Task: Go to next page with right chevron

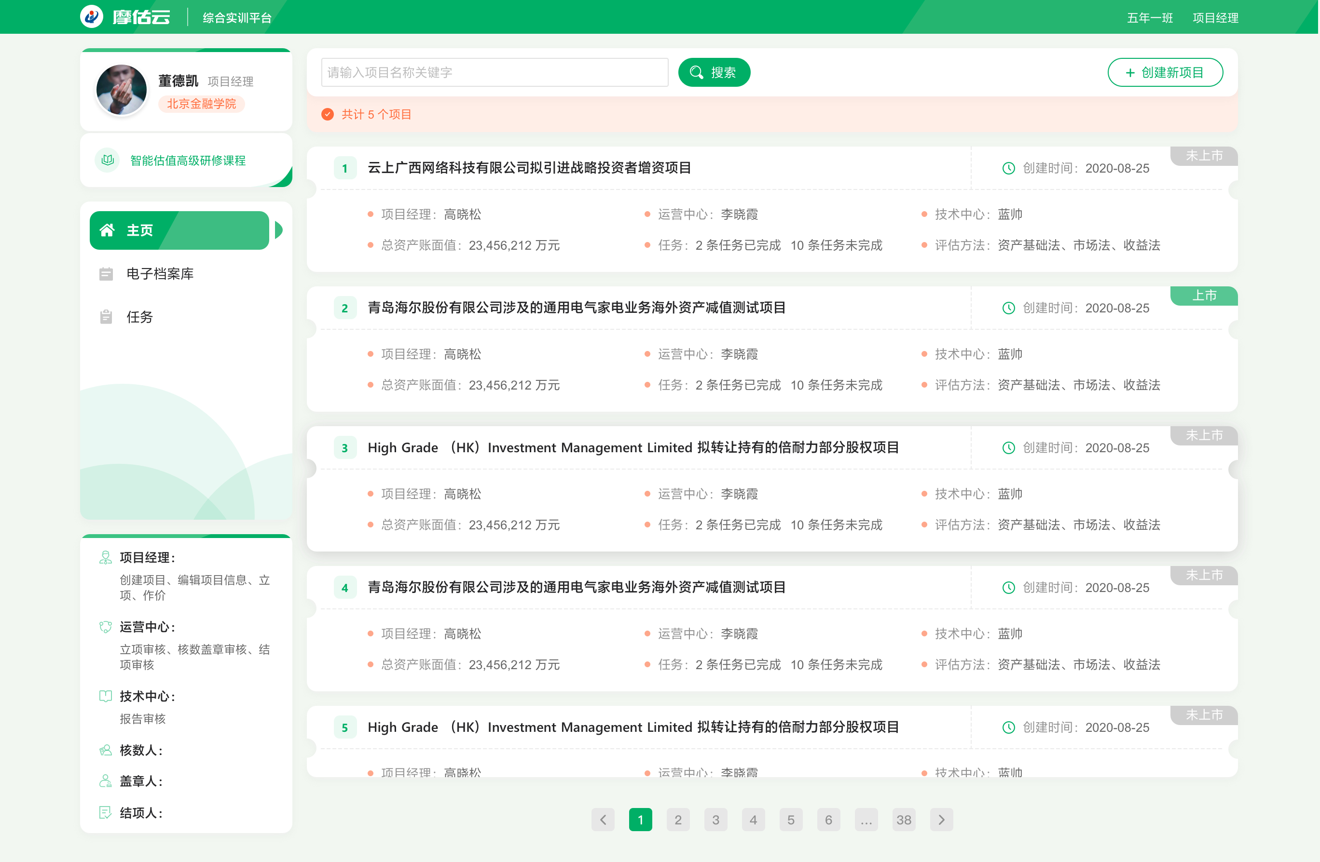Action: click(941, 819)
